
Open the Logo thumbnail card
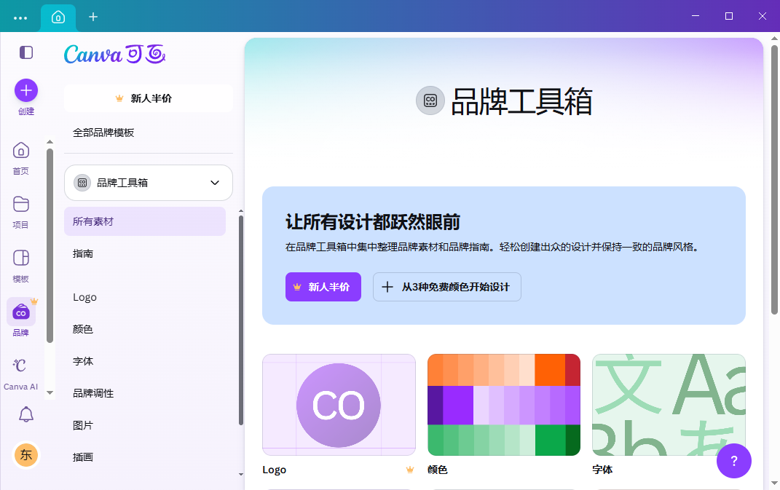(x=339, y=405)
